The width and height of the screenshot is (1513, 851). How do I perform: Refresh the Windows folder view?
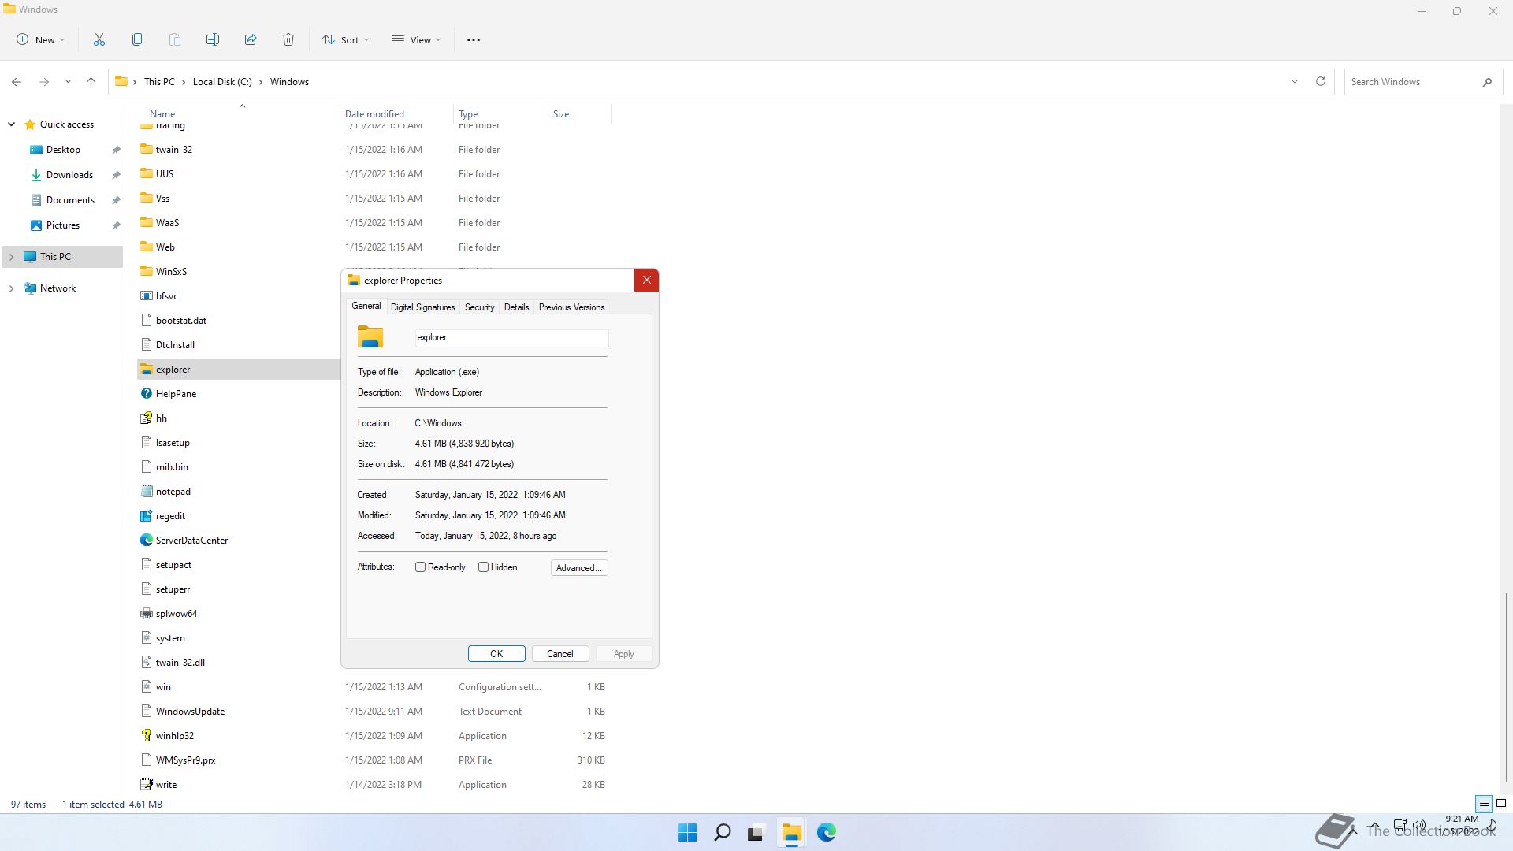pyautogui.click(x=1320, y=81)
